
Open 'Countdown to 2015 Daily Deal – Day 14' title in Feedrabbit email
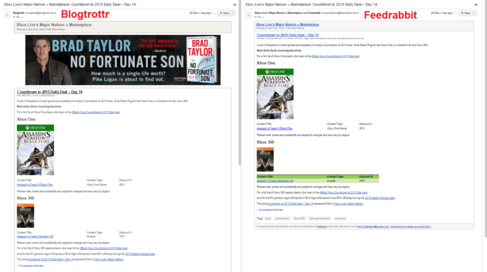click(x=288, y=35)
